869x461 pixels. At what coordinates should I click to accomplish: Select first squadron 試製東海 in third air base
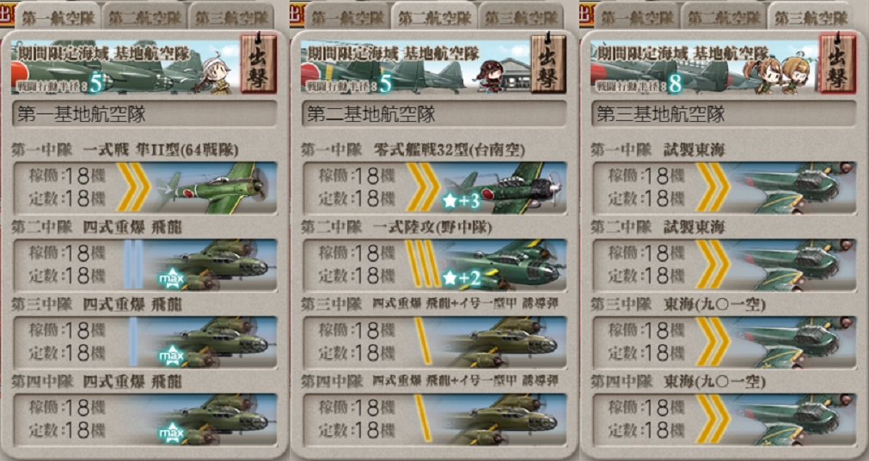point(725,188)
